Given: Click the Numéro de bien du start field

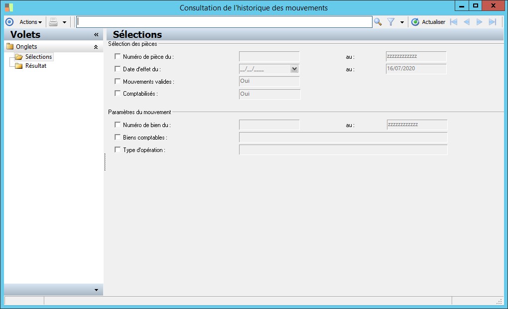Looking at the screenshot, I should (x=269, y=125).
